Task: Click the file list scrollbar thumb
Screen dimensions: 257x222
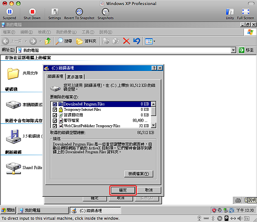Action: [x=153, y=111]
